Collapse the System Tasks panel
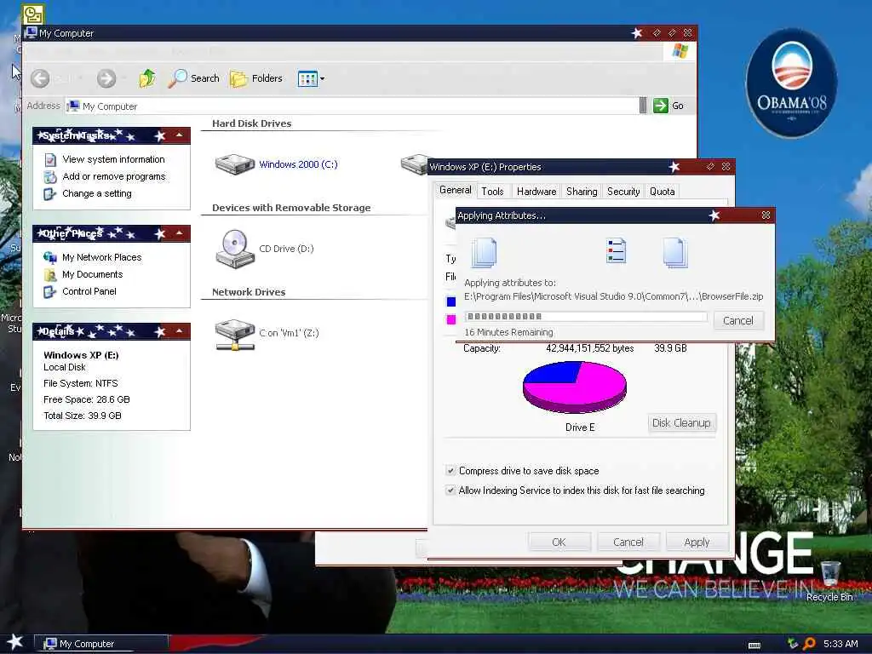 click(x=179, y=135)
